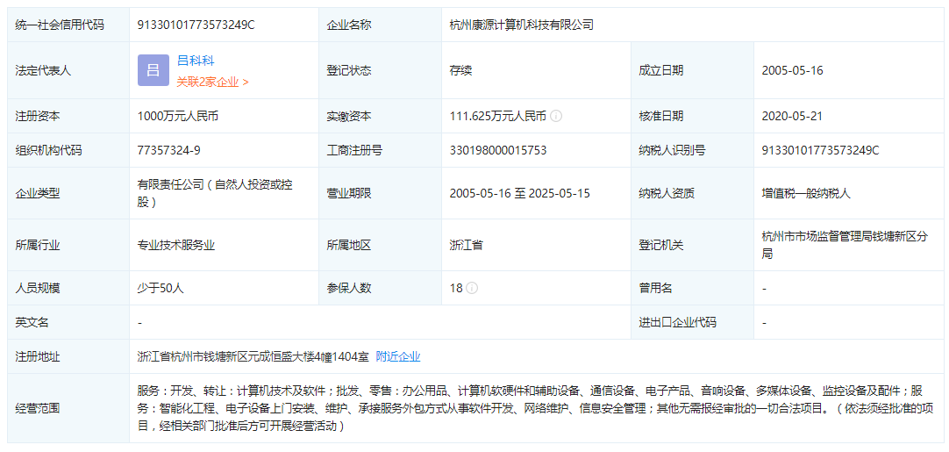Screen dimensions: 949x452
Task: Click registered capital 1000万元人民币
Action: click(x=178, y=116)
